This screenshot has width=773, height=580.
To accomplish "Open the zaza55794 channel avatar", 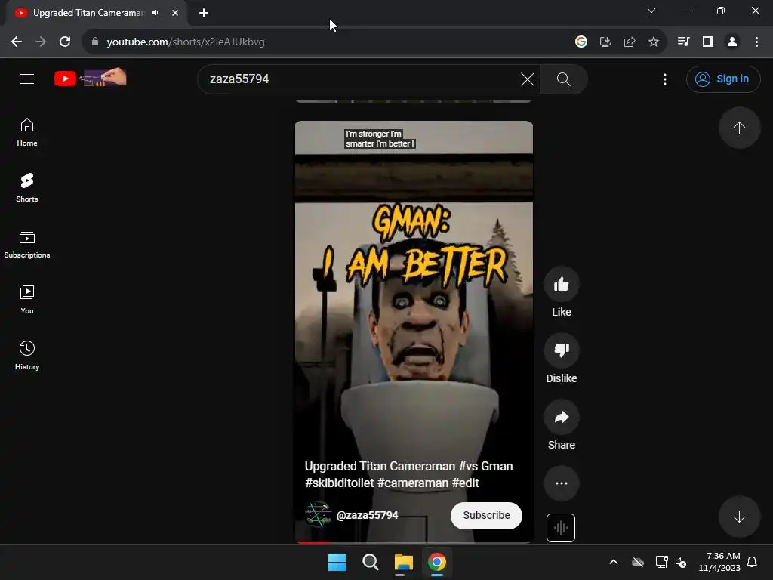I will (318, 514).
